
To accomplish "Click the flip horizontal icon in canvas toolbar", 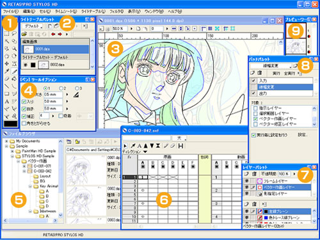I will pos(174,29).
